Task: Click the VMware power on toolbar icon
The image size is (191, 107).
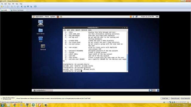Action: pyautogui.click(x=2, y=7)
